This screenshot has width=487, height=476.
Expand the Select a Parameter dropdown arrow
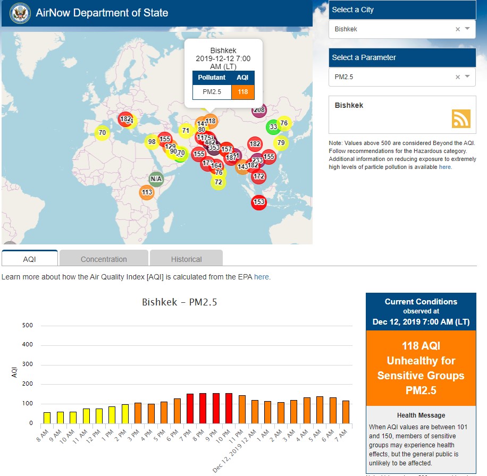click(467, 77)
